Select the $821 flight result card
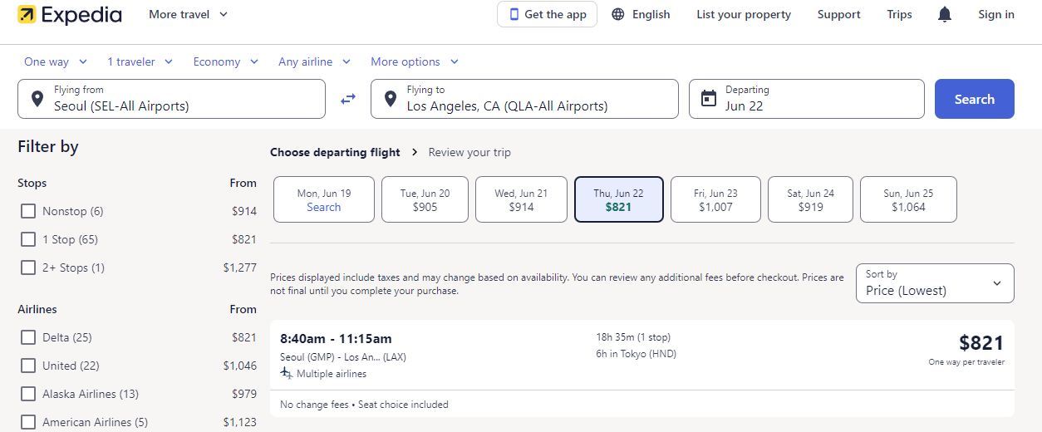This screenshot has width=1042, height=432. pyautogui.click(x=641, y=355)
